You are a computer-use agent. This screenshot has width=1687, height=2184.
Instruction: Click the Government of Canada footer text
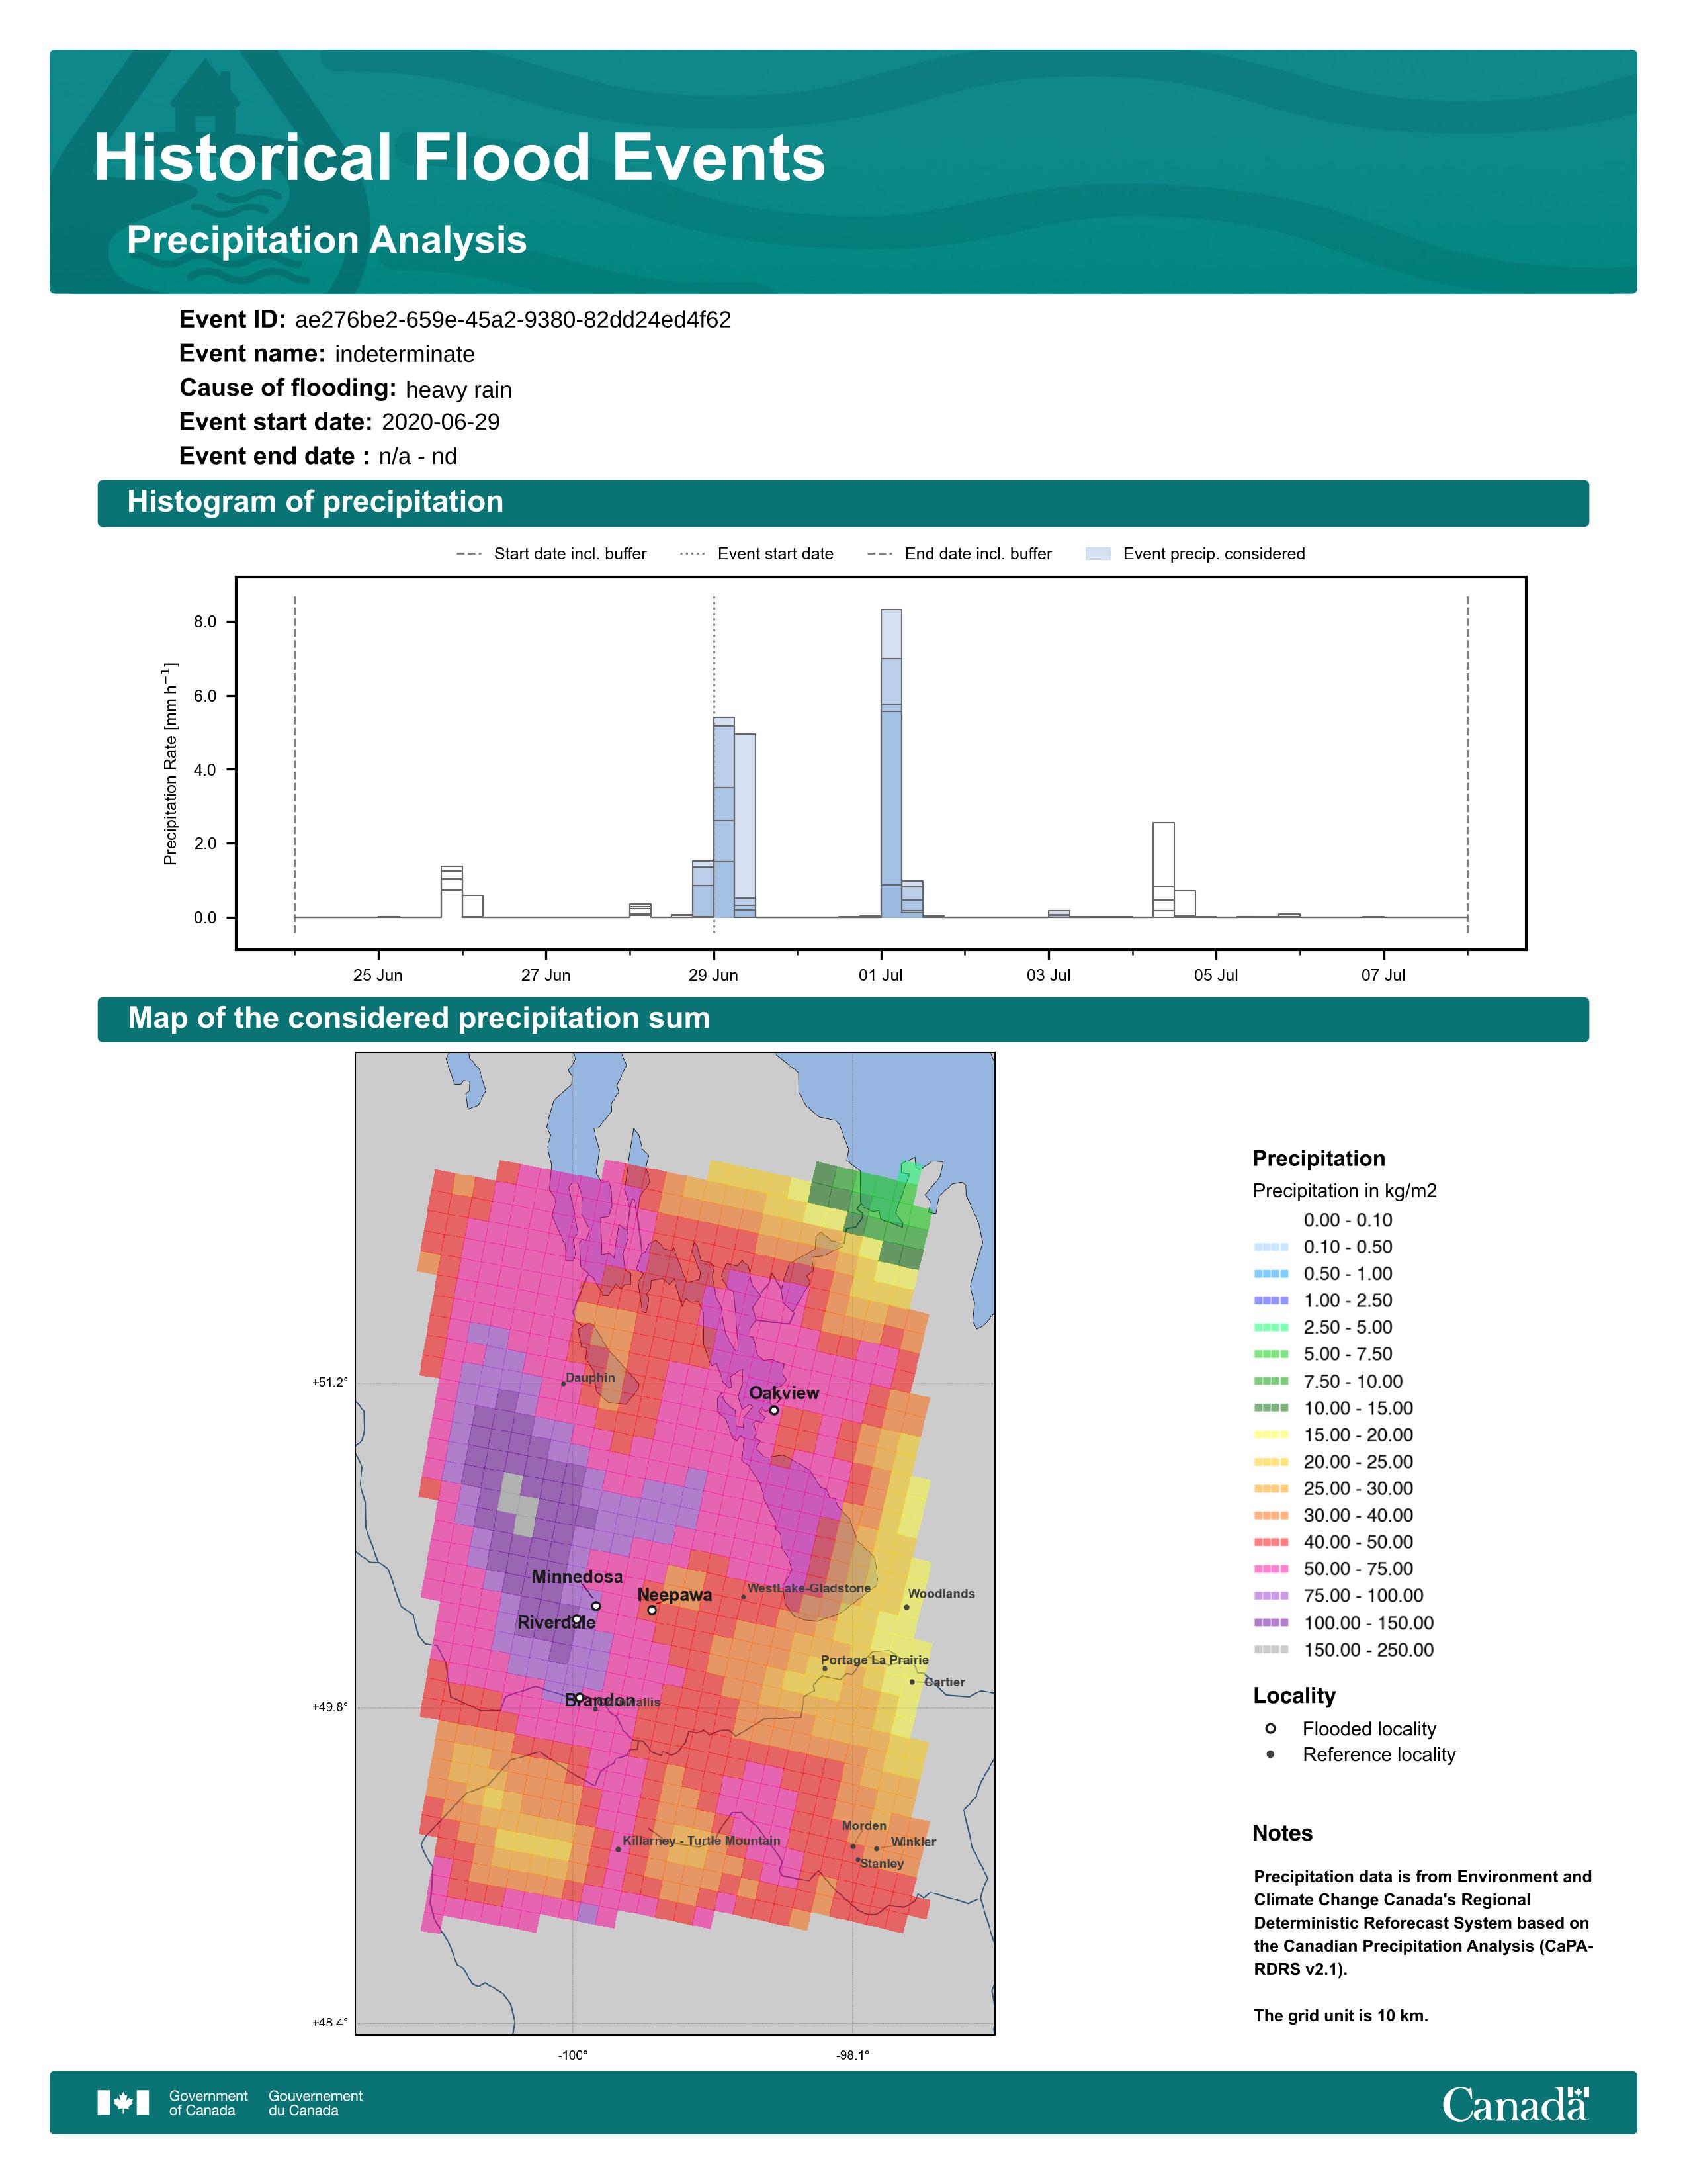tap(208, 2102)
